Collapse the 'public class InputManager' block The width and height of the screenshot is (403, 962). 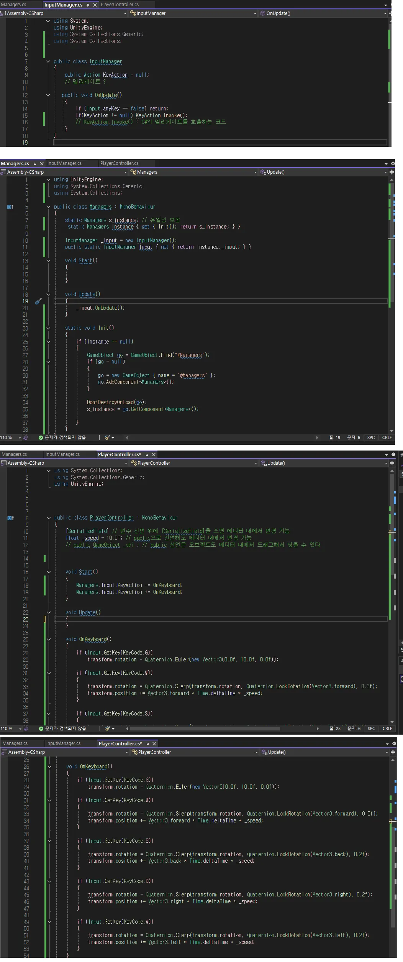tap(48, 61)
